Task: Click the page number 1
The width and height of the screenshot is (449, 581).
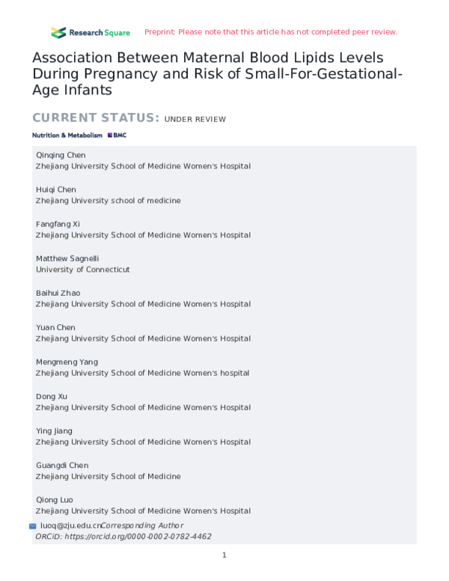Action: 224,555
